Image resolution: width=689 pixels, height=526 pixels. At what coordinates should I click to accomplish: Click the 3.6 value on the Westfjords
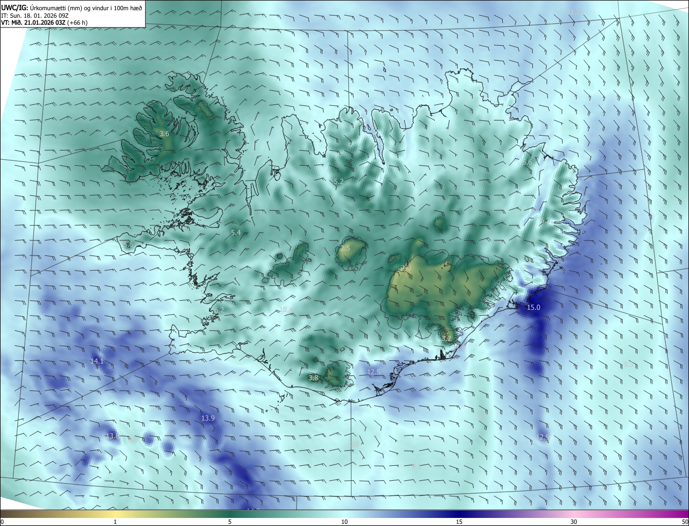pos(165,133)
